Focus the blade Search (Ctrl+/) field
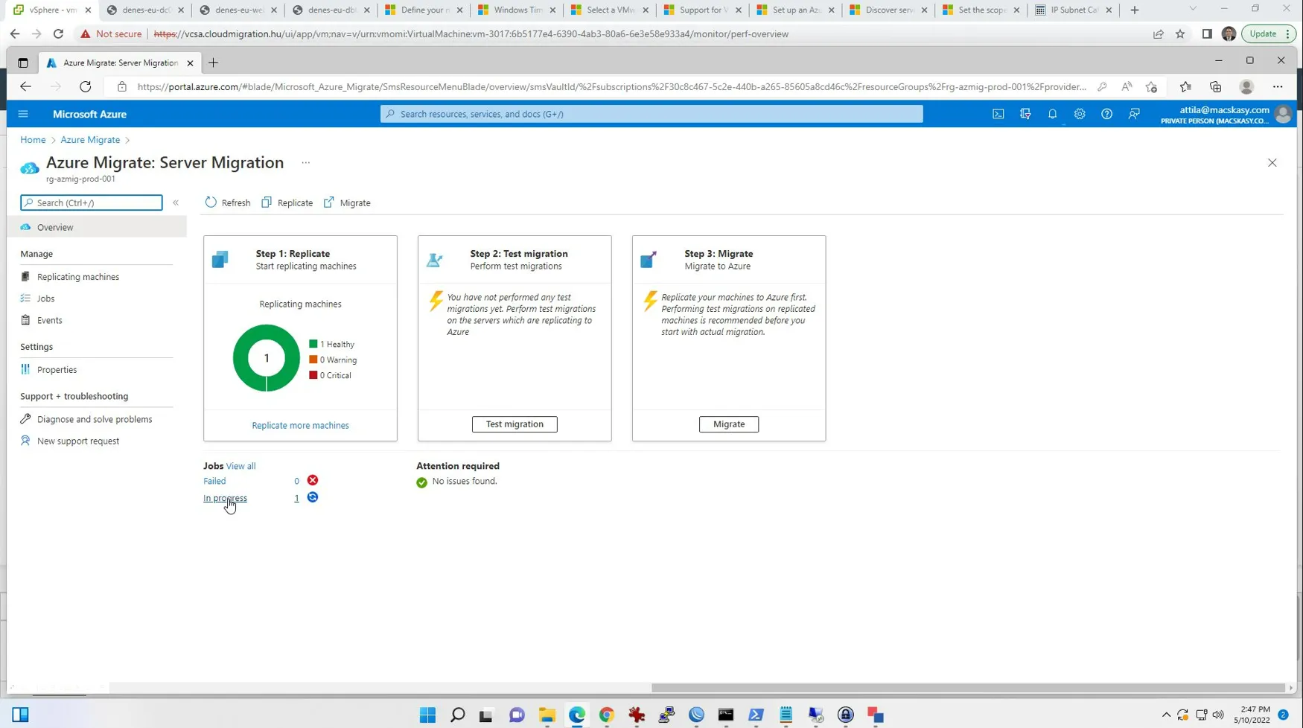Image resolution: width=1303 pixels, height=728 pixels. click(92, 202)
